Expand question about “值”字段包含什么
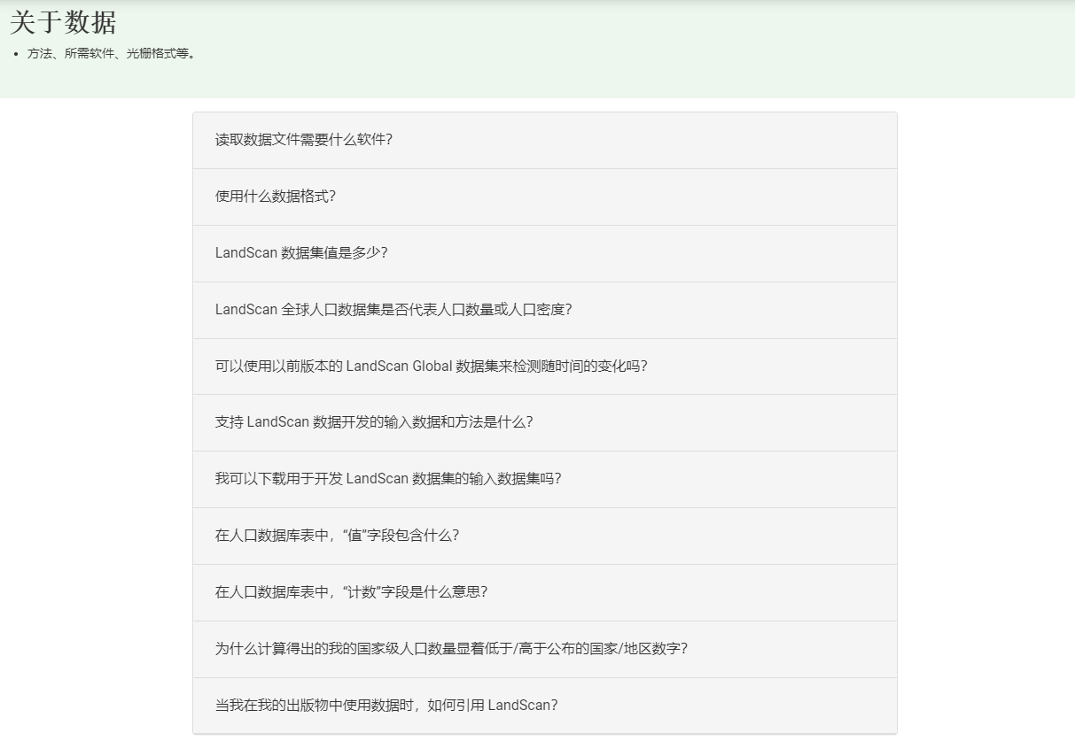1075x741 pixels. coord(544,536)
